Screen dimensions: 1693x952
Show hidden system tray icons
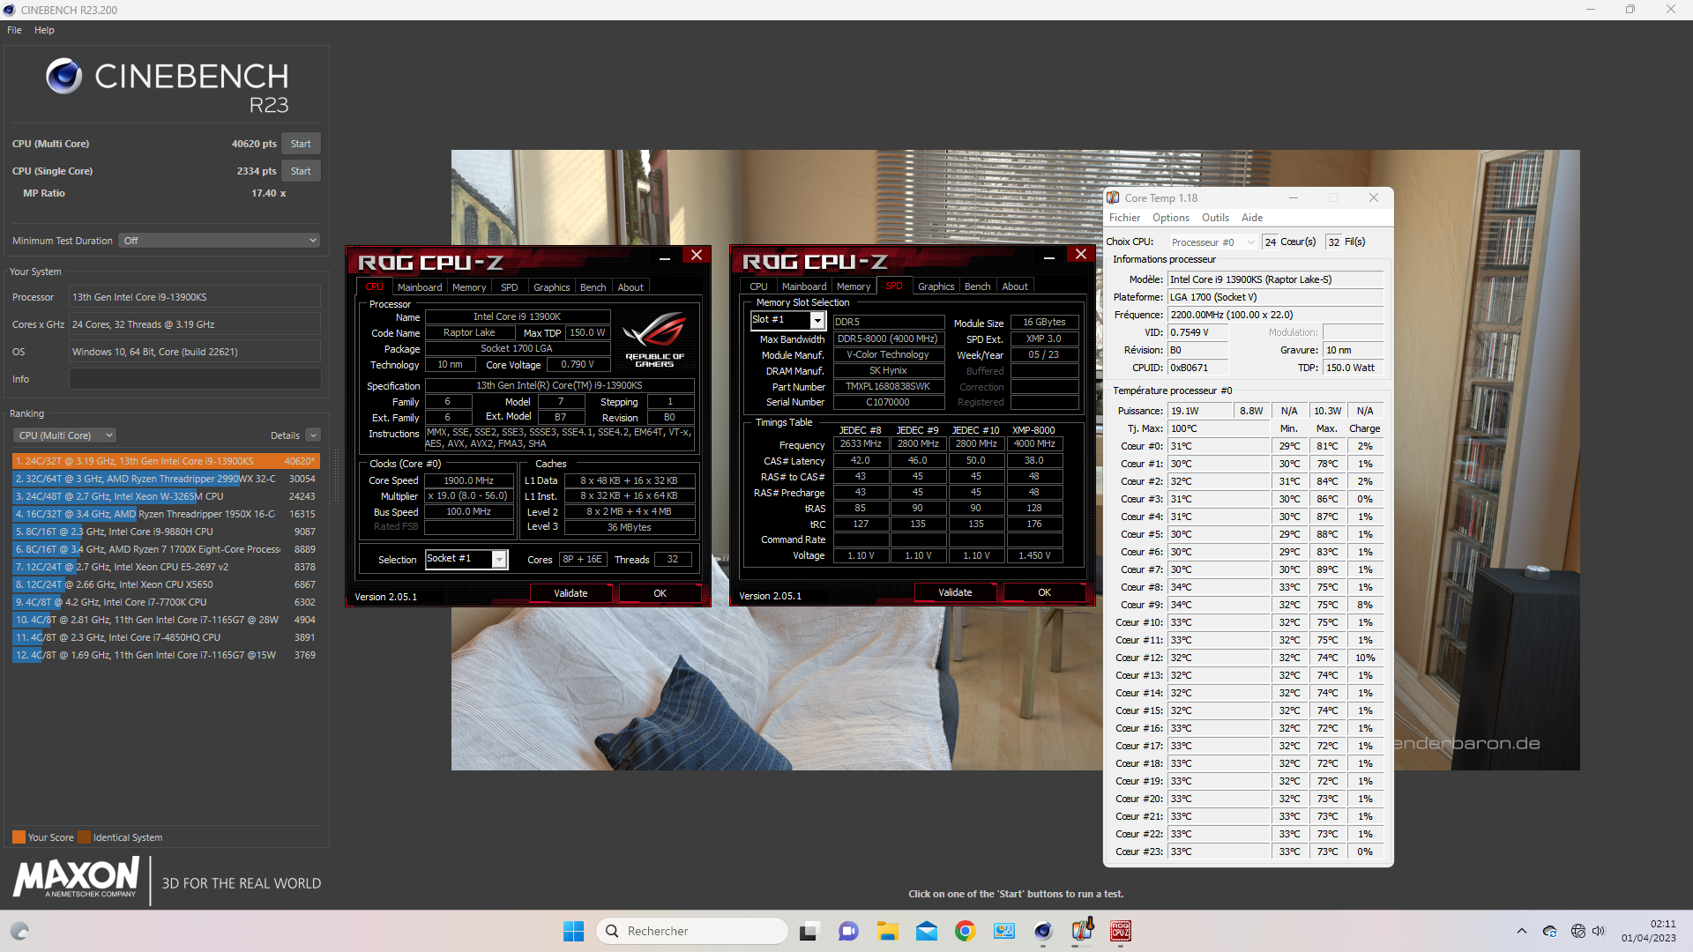pyautogui.click(x=1521, y=931)
